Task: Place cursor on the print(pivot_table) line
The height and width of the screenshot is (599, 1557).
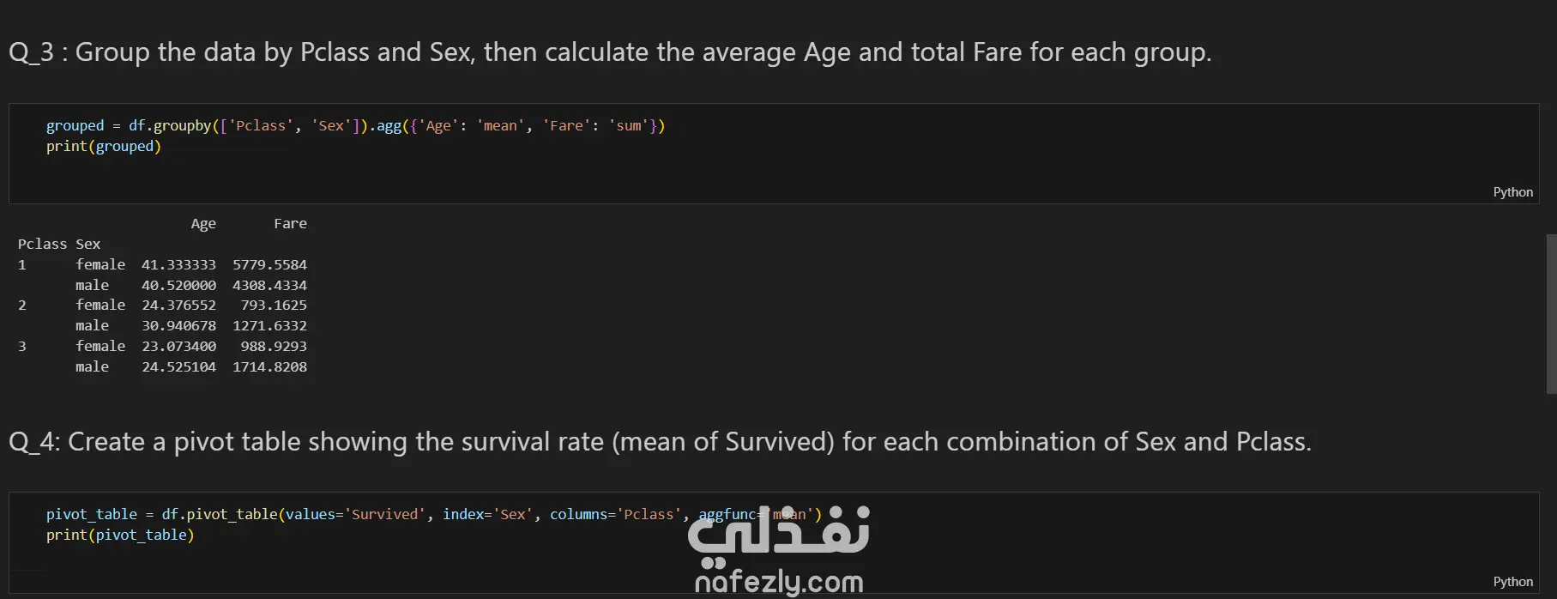Action: pos(120,535)
